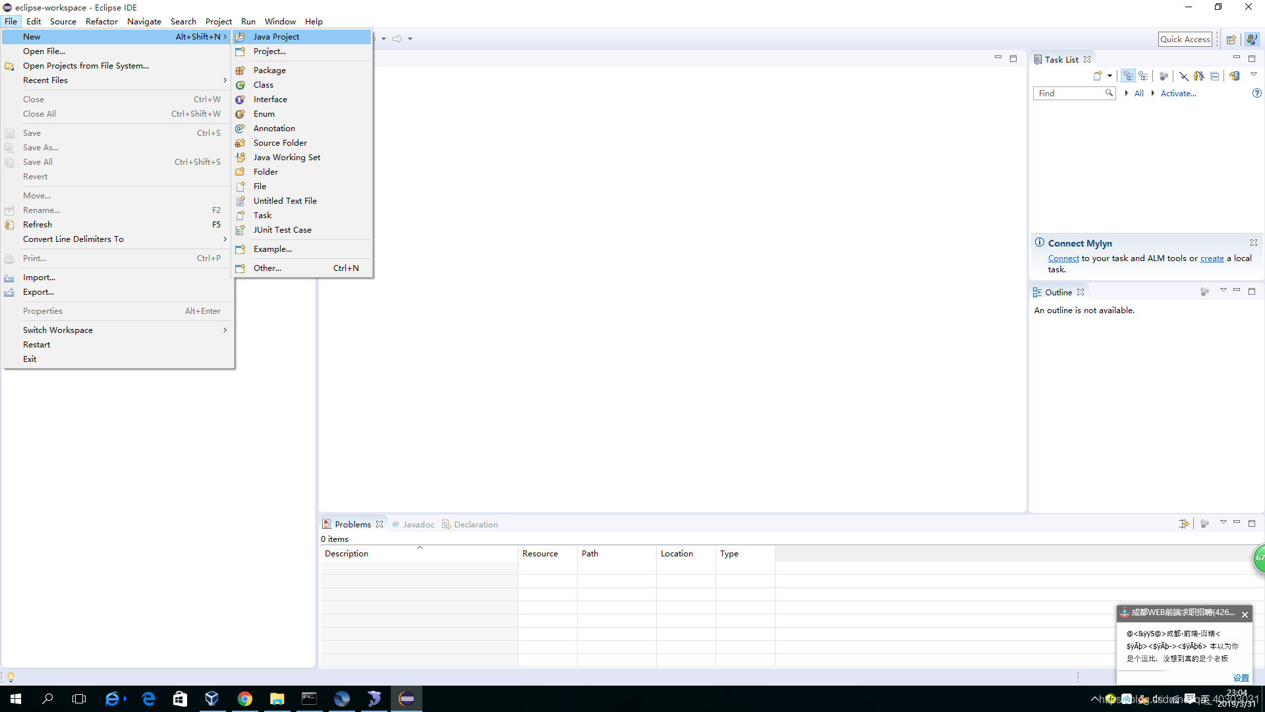
Task: Expand Recent Files submenu arrow
Action: point(225,80)
